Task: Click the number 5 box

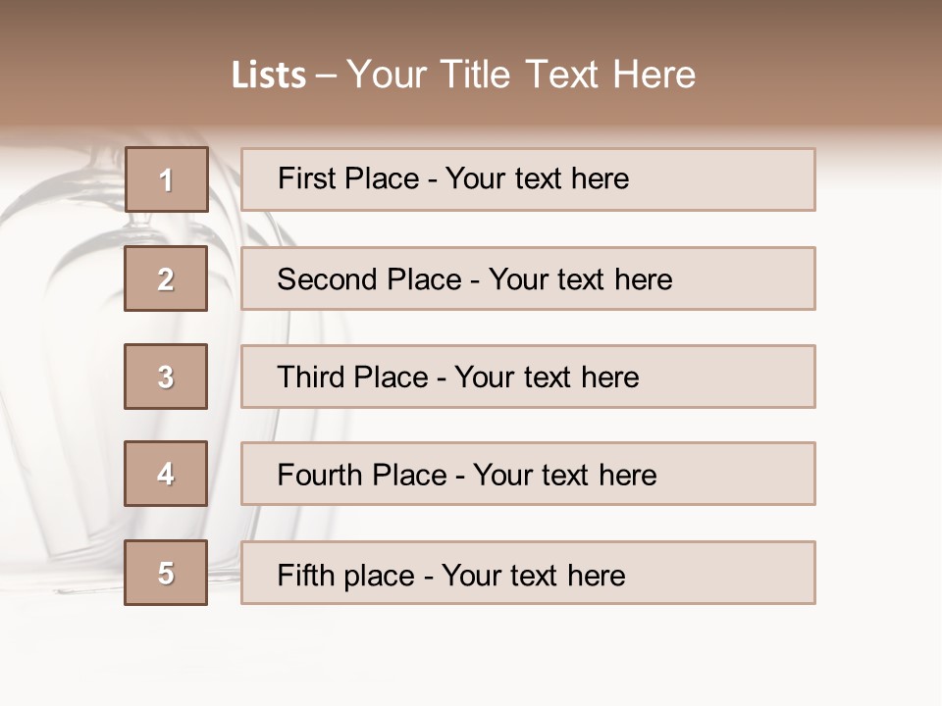Action: point(166,573)
